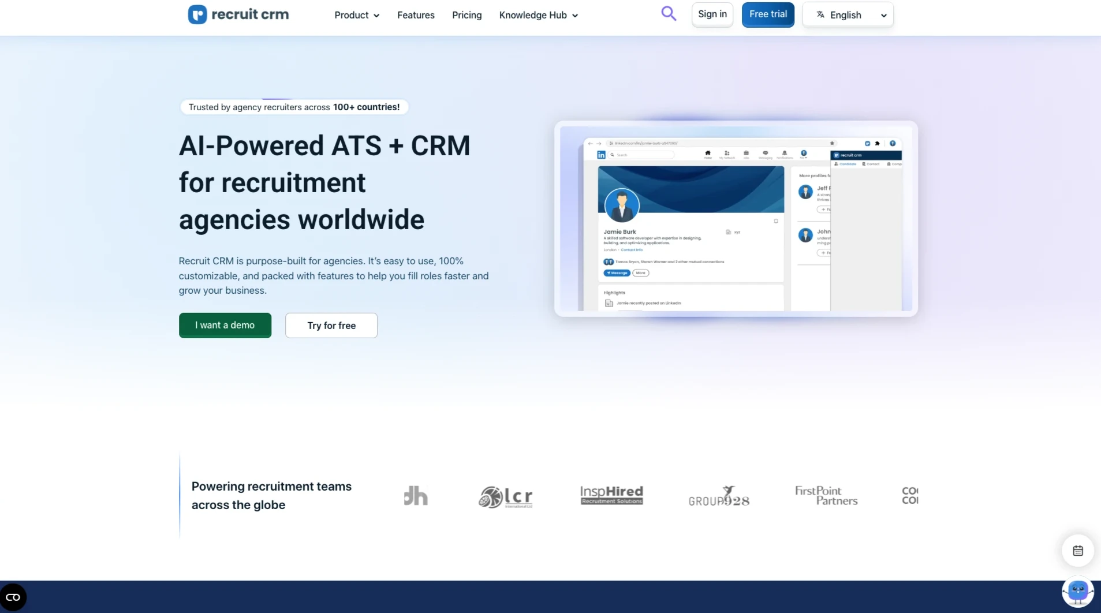The width and height of the screenshot is (1101, 613).
Task: Go to Pricing in the navigation bar
Action: [x=466, y=15]
